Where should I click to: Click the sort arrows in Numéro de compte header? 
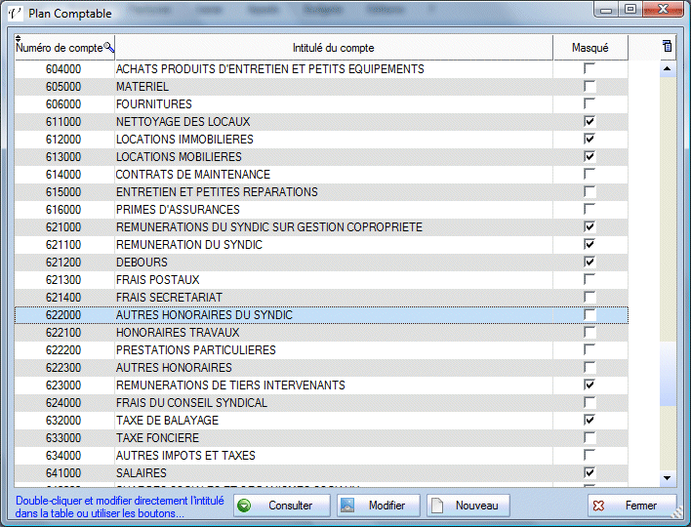20,39
